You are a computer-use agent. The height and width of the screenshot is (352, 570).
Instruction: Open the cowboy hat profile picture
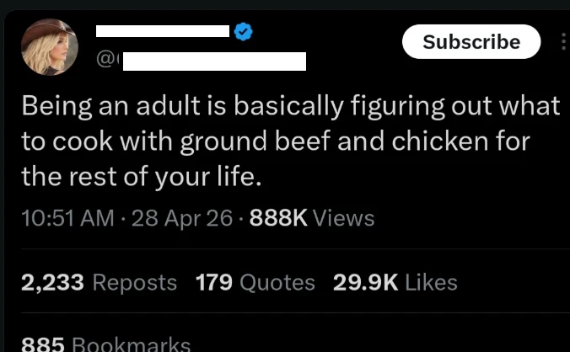coord(48,46)
